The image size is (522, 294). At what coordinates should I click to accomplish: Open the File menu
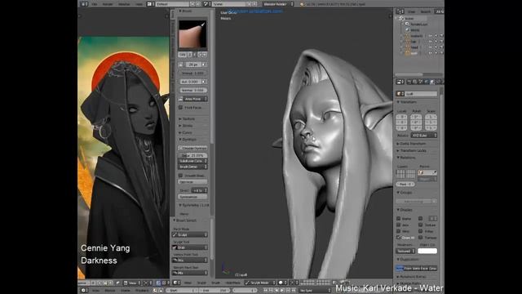95,4
